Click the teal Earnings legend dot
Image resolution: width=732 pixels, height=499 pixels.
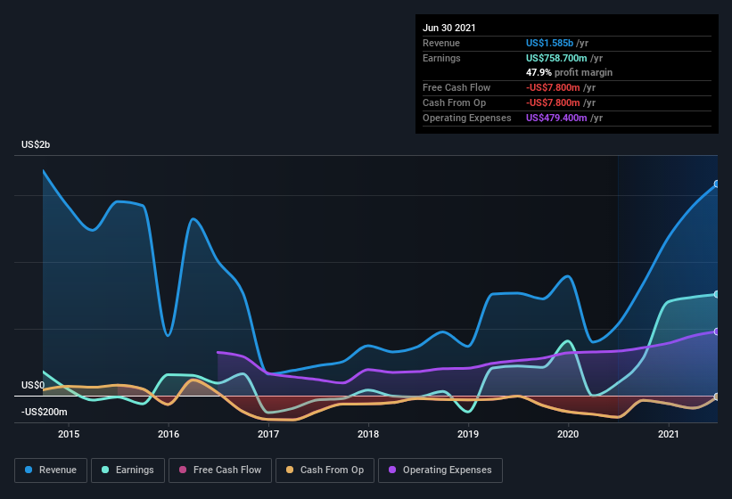pyautogui.click(x=105, y=470)
